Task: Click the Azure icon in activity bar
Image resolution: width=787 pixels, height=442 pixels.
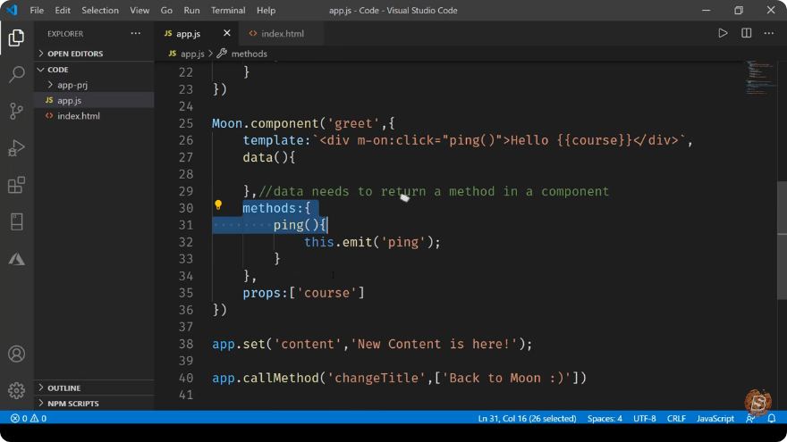Action: point(17,259)
